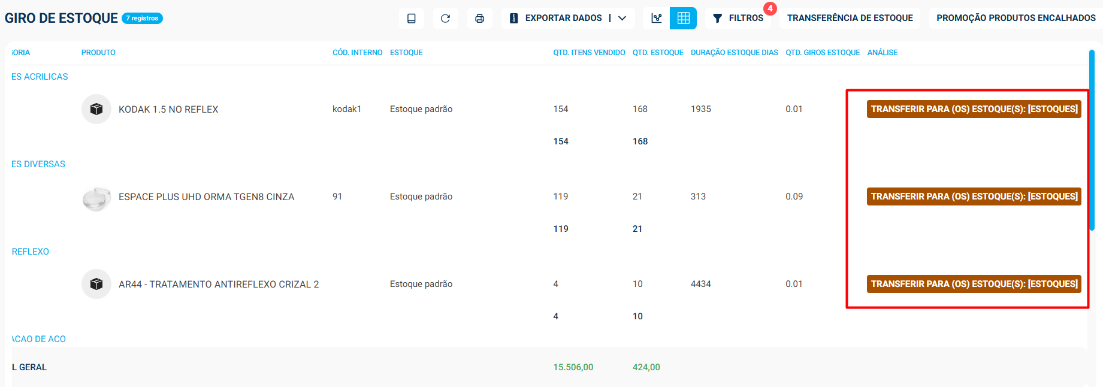Click the AR44 product box icon
Image resolution: width=1103 pixels, height=387 pixels.
pyautogui.click(x=96, y=284)
